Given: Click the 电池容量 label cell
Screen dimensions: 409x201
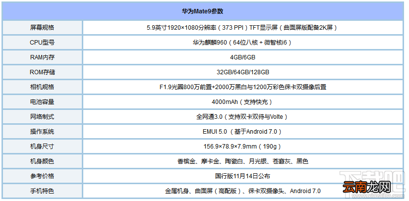Looking at the screenshot, I should tap(42, 102).
